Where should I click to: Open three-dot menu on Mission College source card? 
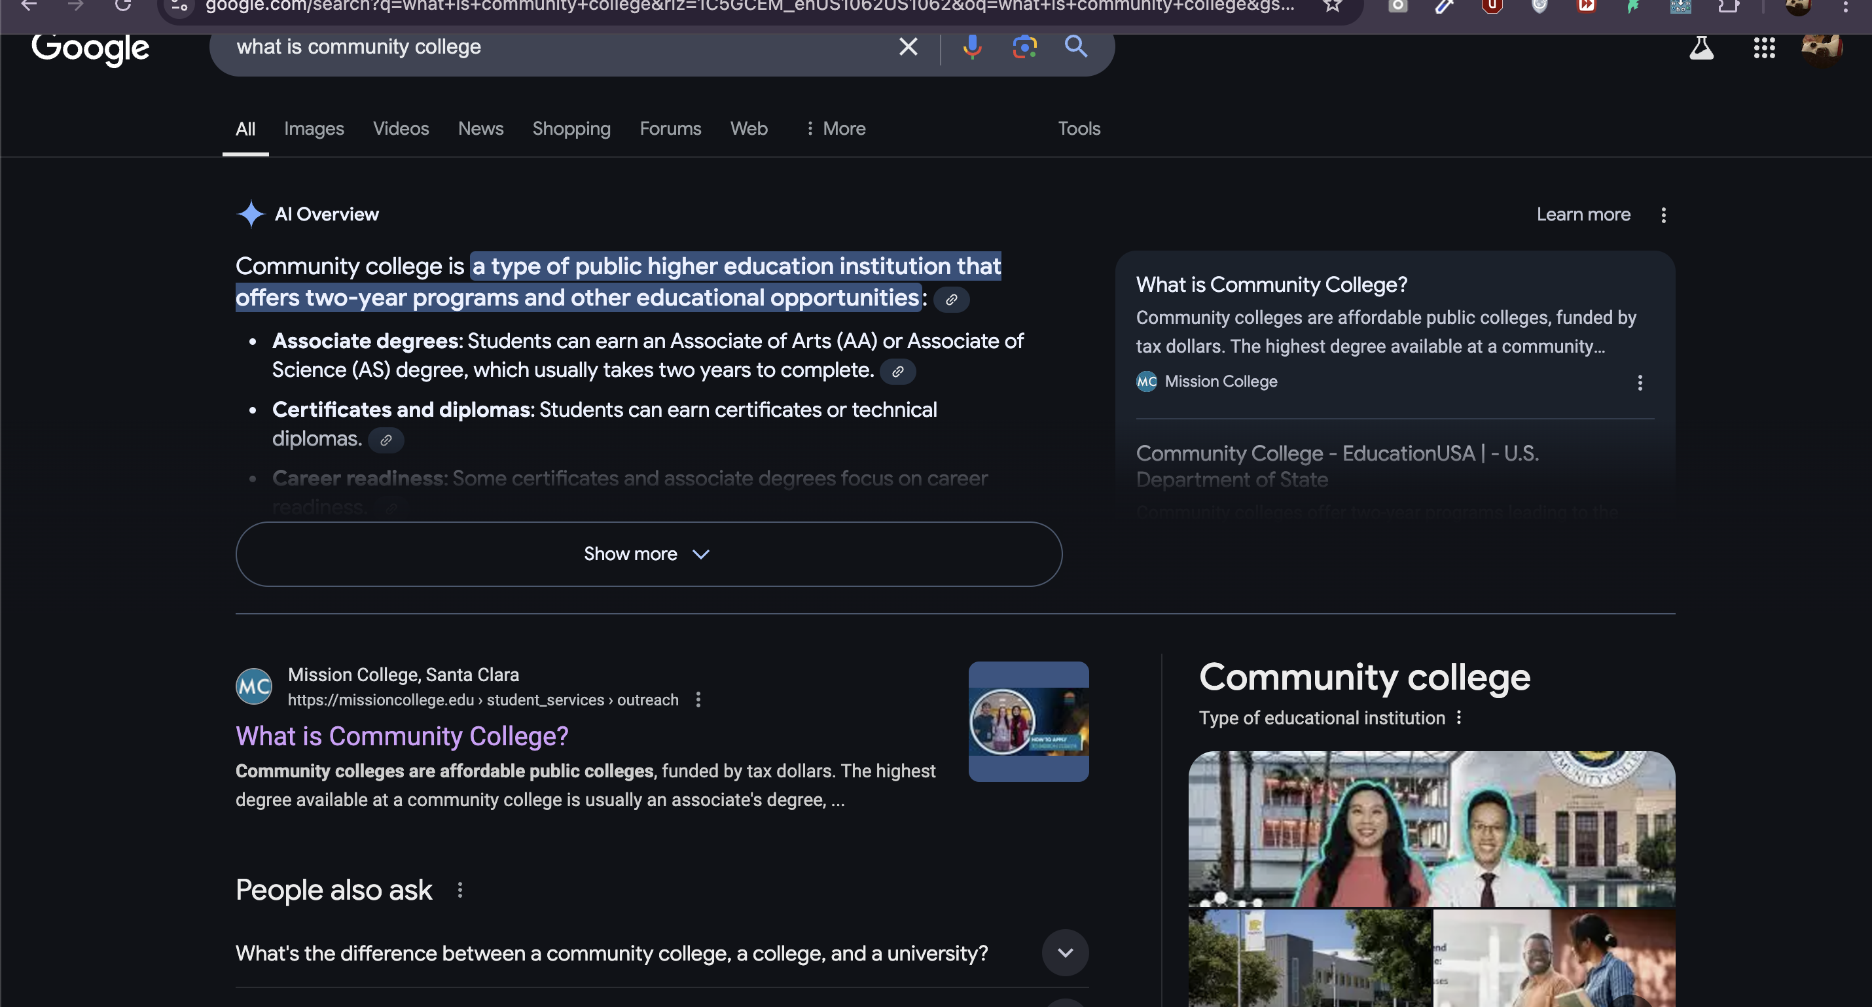click(1640, 383)
